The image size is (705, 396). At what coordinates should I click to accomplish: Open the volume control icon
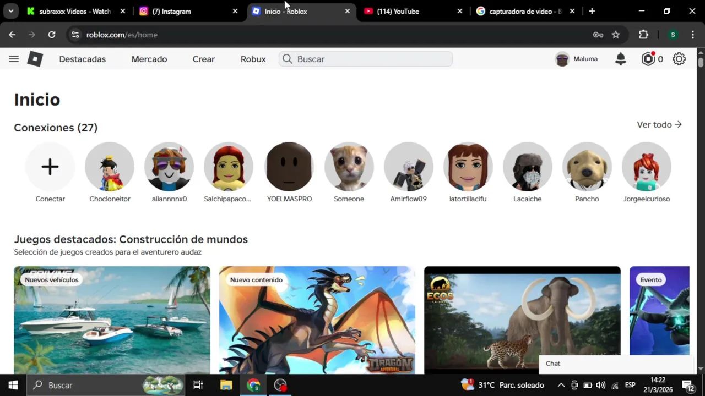601,385
